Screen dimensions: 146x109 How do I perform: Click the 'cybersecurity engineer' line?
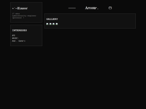tap(24, 16)
